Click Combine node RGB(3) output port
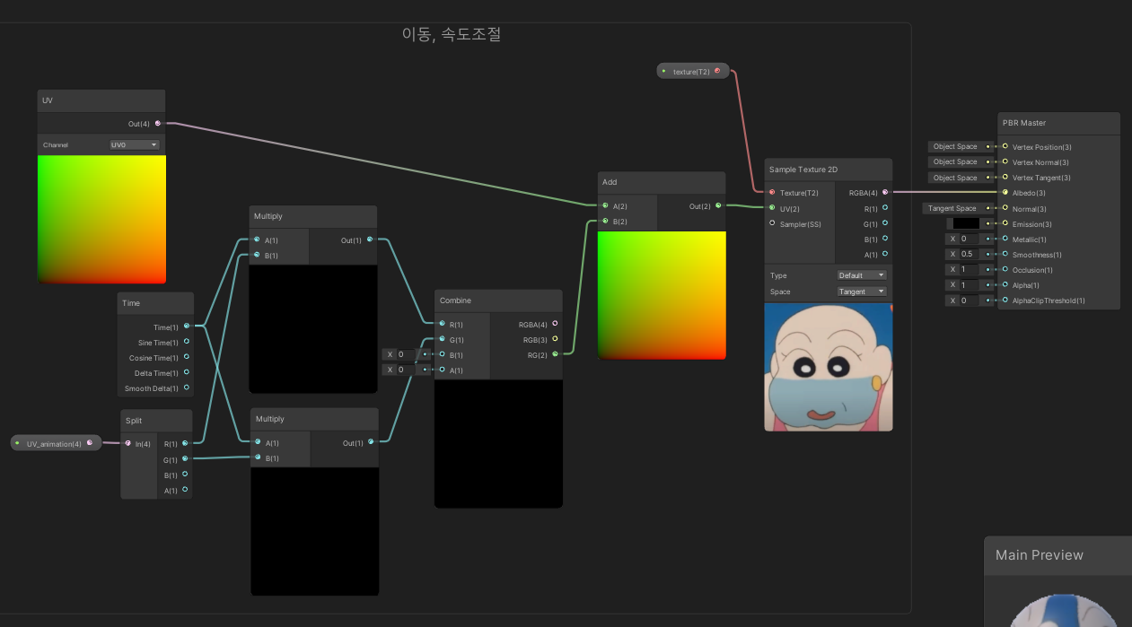 (x=555, y=339)
